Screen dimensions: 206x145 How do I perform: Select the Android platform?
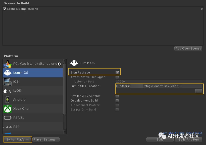coord(33,100)
